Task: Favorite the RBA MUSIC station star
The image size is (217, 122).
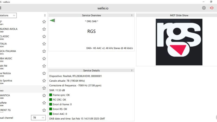Action: click(44, 59)
